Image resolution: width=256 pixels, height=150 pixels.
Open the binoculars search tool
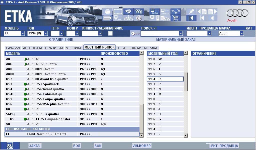coord(128,11)
